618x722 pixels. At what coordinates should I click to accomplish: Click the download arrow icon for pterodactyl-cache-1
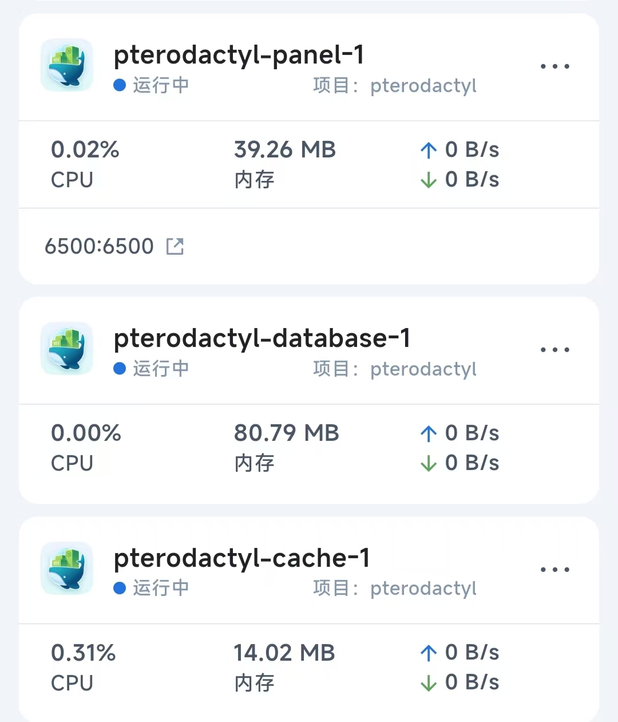tap(428, 682)
